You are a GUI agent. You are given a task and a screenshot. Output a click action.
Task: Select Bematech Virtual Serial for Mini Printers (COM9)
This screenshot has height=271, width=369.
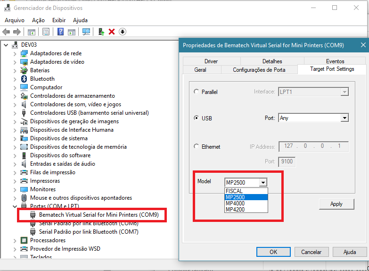99,215
